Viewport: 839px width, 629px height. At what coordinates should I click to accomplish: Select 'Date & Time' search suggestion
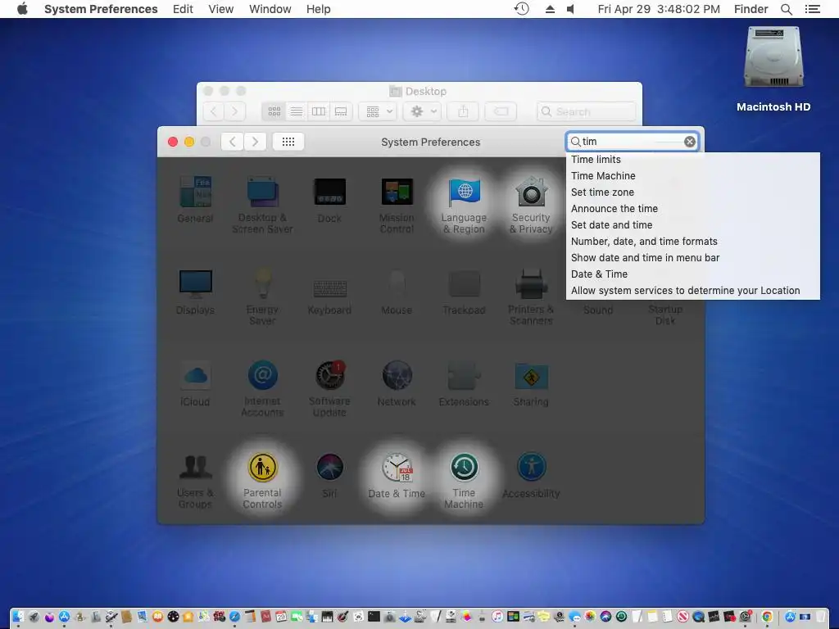click(692, 274)
